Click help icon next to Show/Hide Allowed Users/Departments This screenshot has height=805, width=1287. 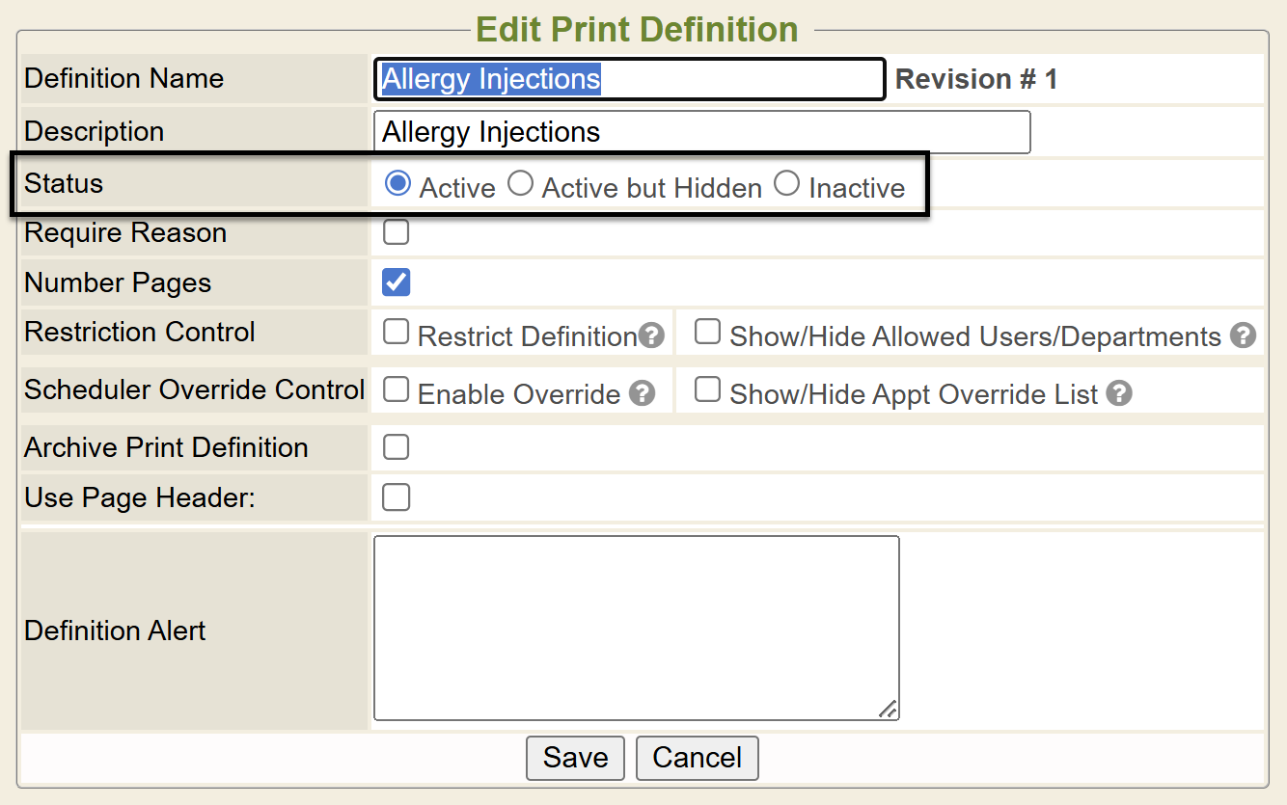(1244, 336)
